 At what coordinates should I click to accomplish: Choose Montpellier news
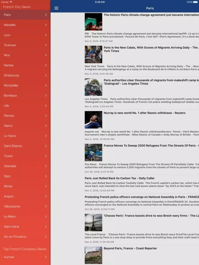tap(25, 85)
